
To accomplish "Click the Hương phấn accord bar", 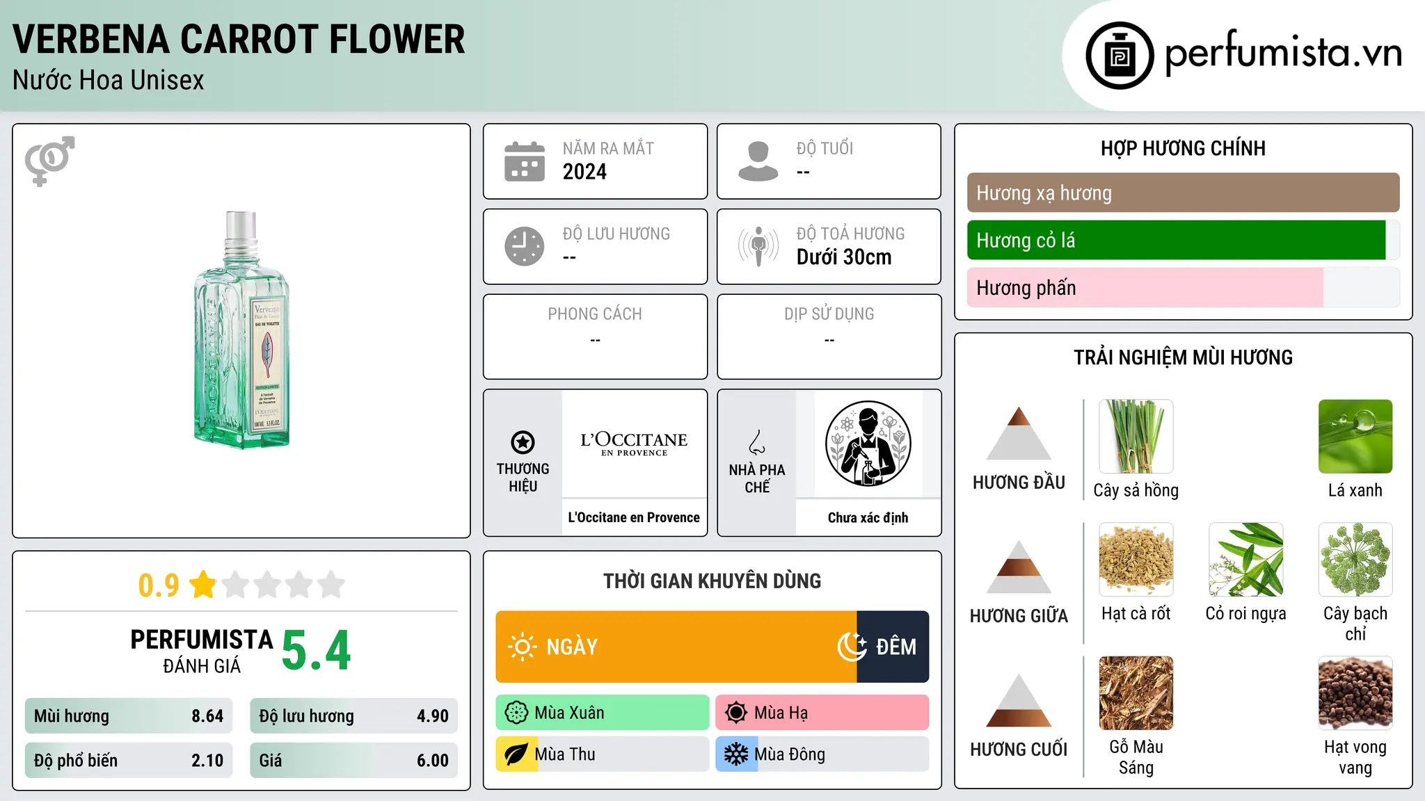I will 1183,287.
